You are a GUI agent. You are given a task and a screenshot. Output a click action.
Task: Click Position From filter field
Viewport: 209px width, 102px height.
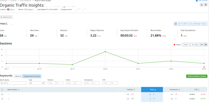[52, 83]
